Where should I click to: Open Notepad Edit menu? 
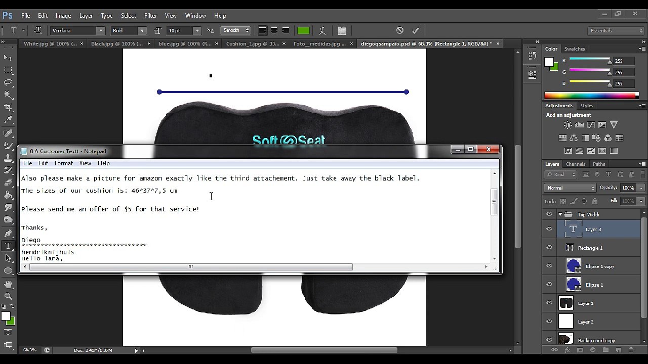tap(44, 163)
